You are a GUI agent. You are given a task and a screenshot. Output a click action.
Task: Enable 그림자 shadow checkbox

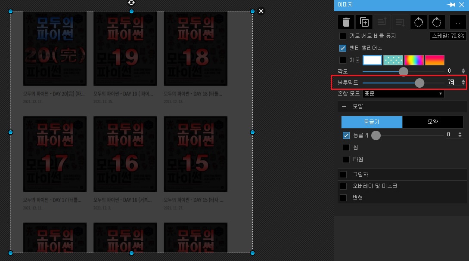[343, 175]
